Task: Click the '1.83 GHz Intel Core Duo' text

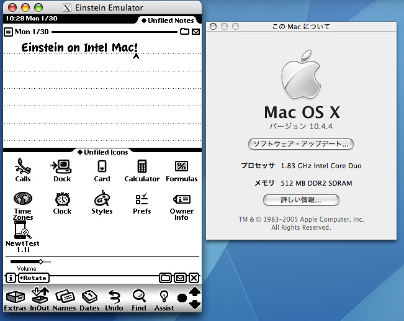Action: click(x=321, y=166)
